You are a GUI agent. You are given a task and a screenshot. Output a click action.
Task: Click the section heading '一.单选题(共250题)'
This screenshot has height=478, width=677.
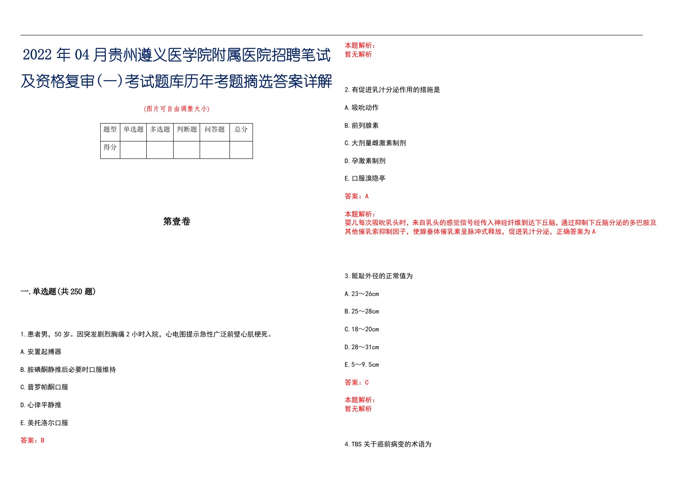[x=58, y=291]
